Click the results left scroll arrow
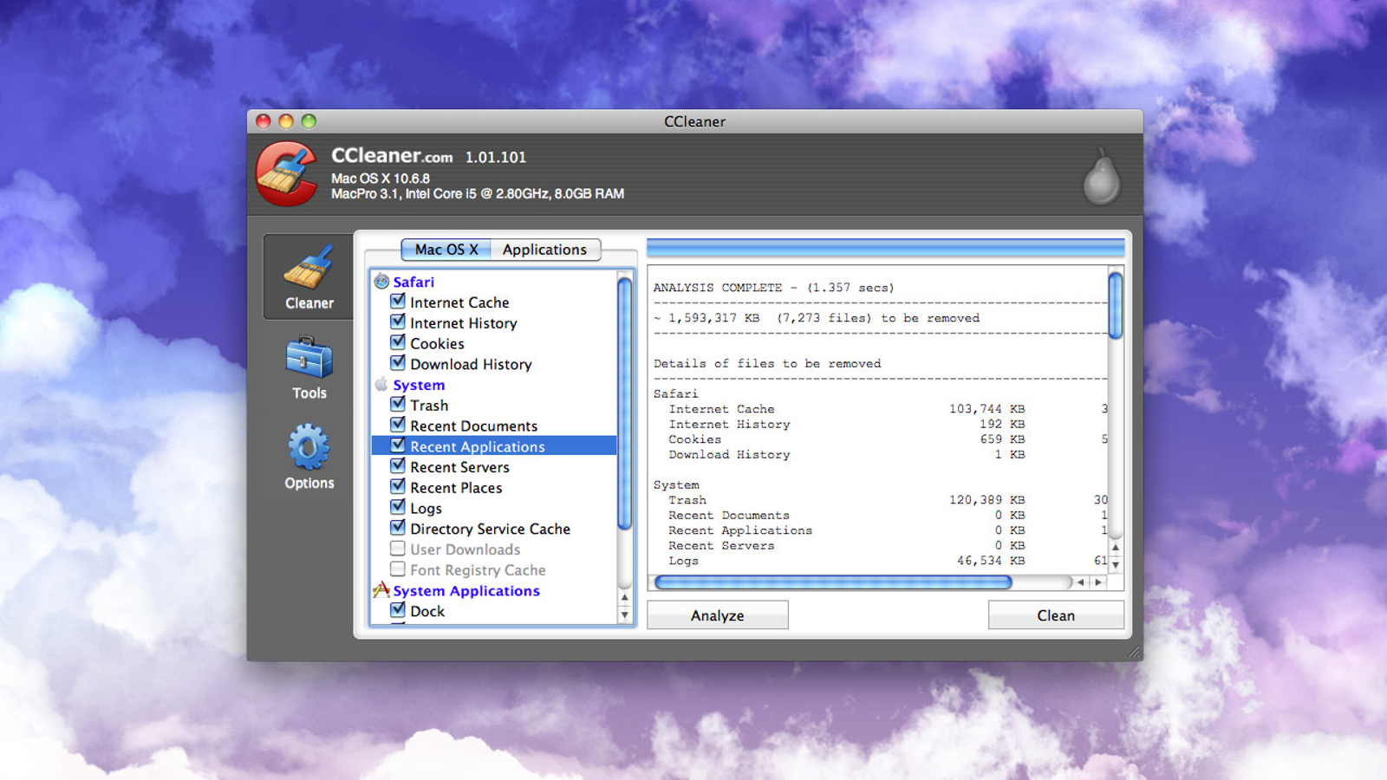1387x780 pixels. 1080,582
